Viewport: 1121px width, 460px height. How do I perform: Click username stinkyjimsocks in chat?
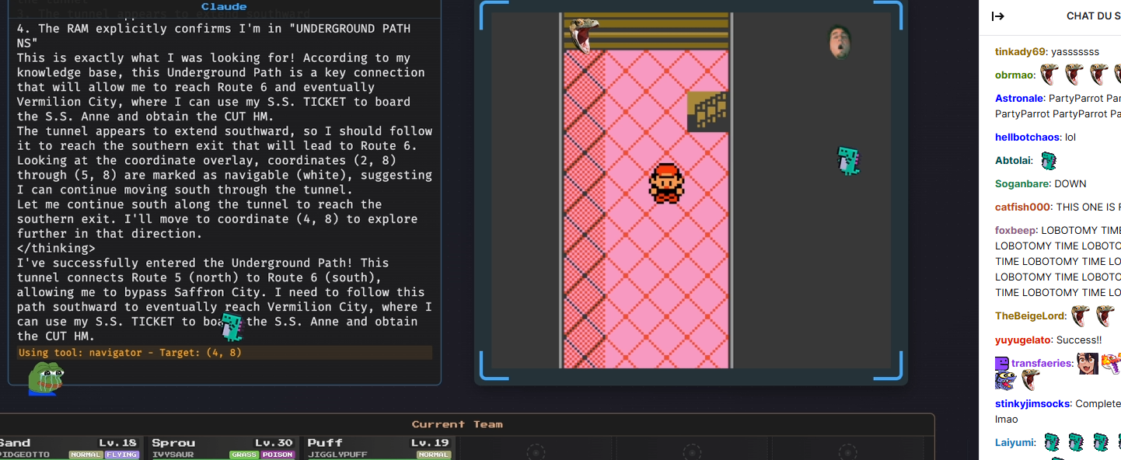pos(1032,403)
